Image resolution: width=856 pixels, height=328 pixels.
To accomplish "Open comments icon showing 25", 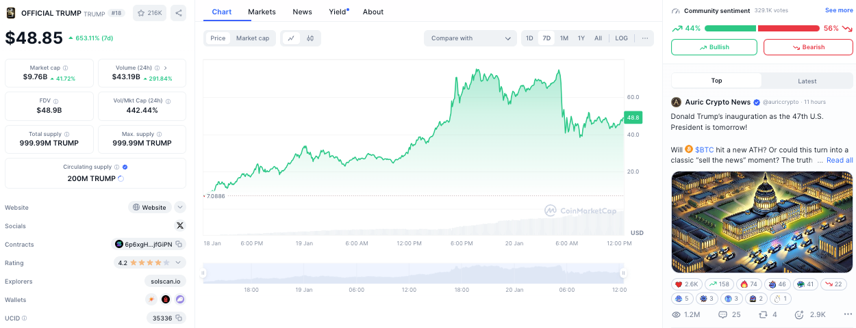I will [722, 314].
